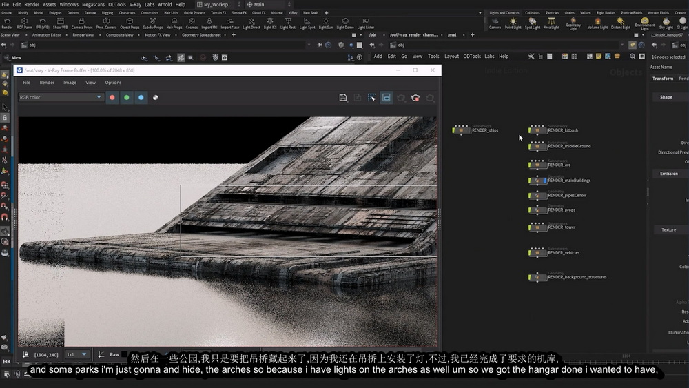This screenshot has height=388, width=689.
Task: Launch IPR (VFB) shelf tool
Action: click(x=42, y=23)
